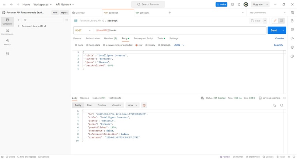The image size is (297, 159).
Task: Copy the response body
Action: pos(274,105)
